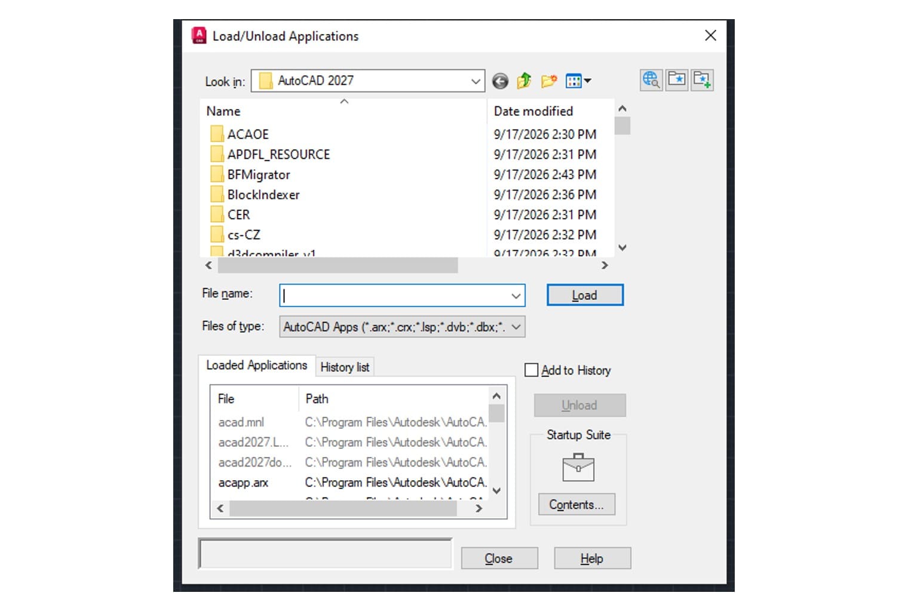Click the File name input field
The height and width of the screenshot is (611, 908).
[x=394, y=295]
